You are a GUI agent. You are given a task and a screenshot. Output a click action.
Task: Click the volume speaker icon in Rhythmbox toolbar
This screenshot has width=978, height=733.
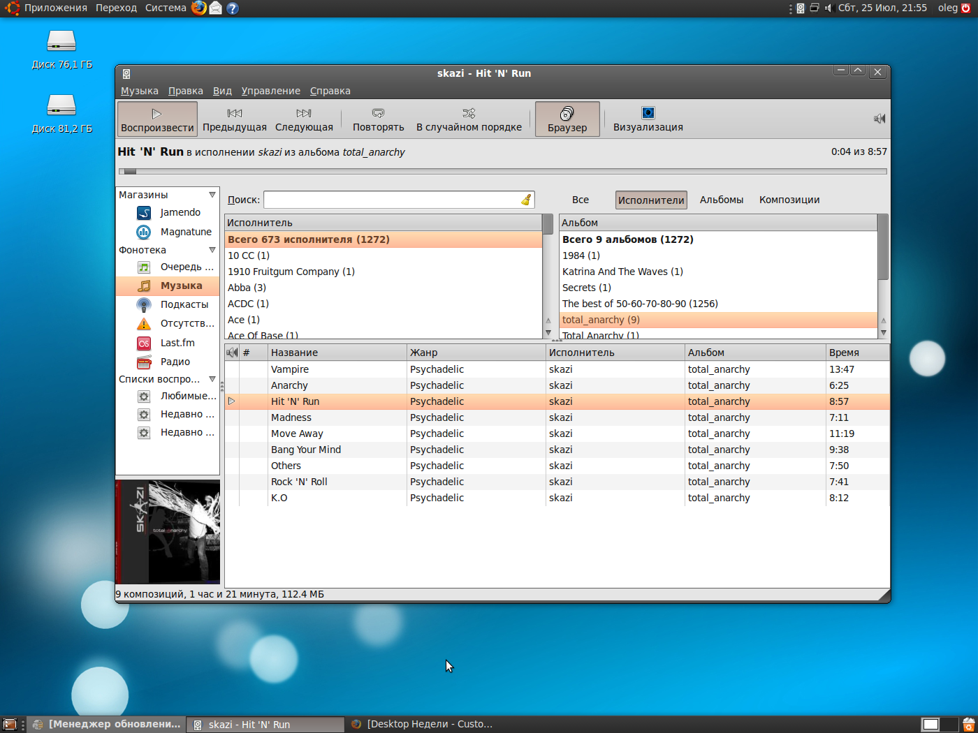click(880, 119)
